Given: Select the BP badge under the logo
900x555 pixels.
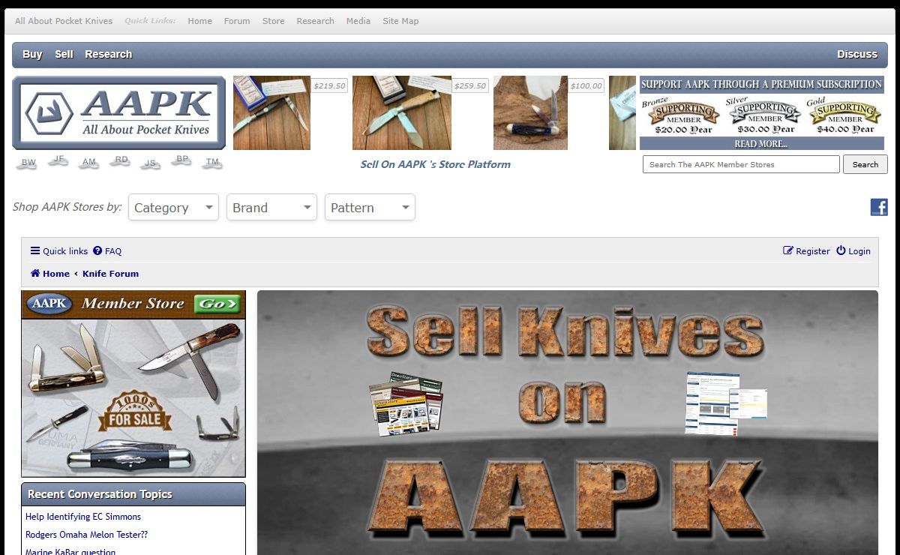Looking at the screenshot, I should pos(181,160).
